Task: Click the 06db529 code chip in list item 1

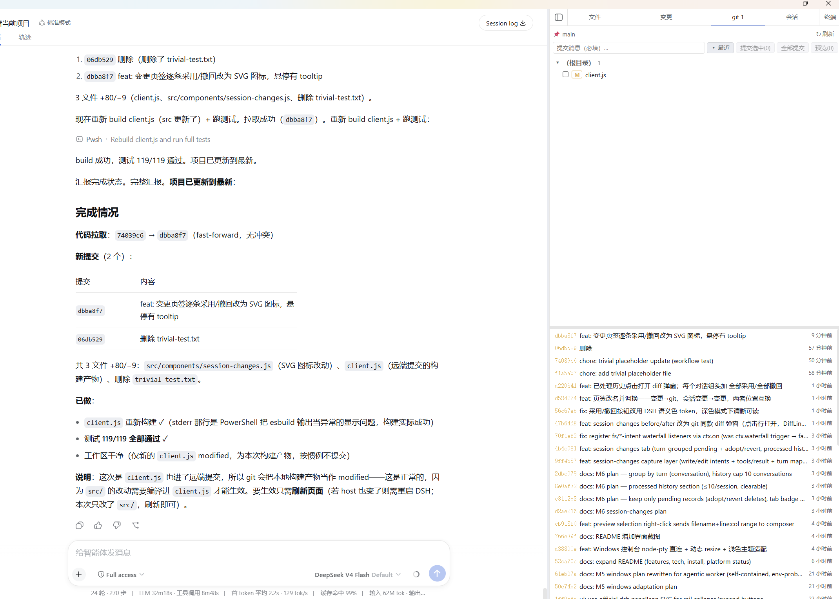Action: 100,60
